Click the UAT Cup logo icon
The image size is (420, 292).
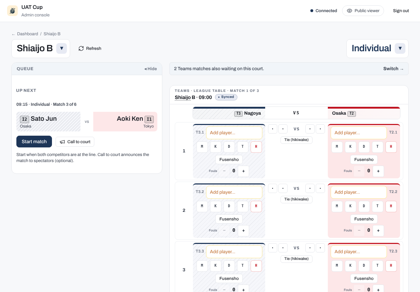point(12,11)
